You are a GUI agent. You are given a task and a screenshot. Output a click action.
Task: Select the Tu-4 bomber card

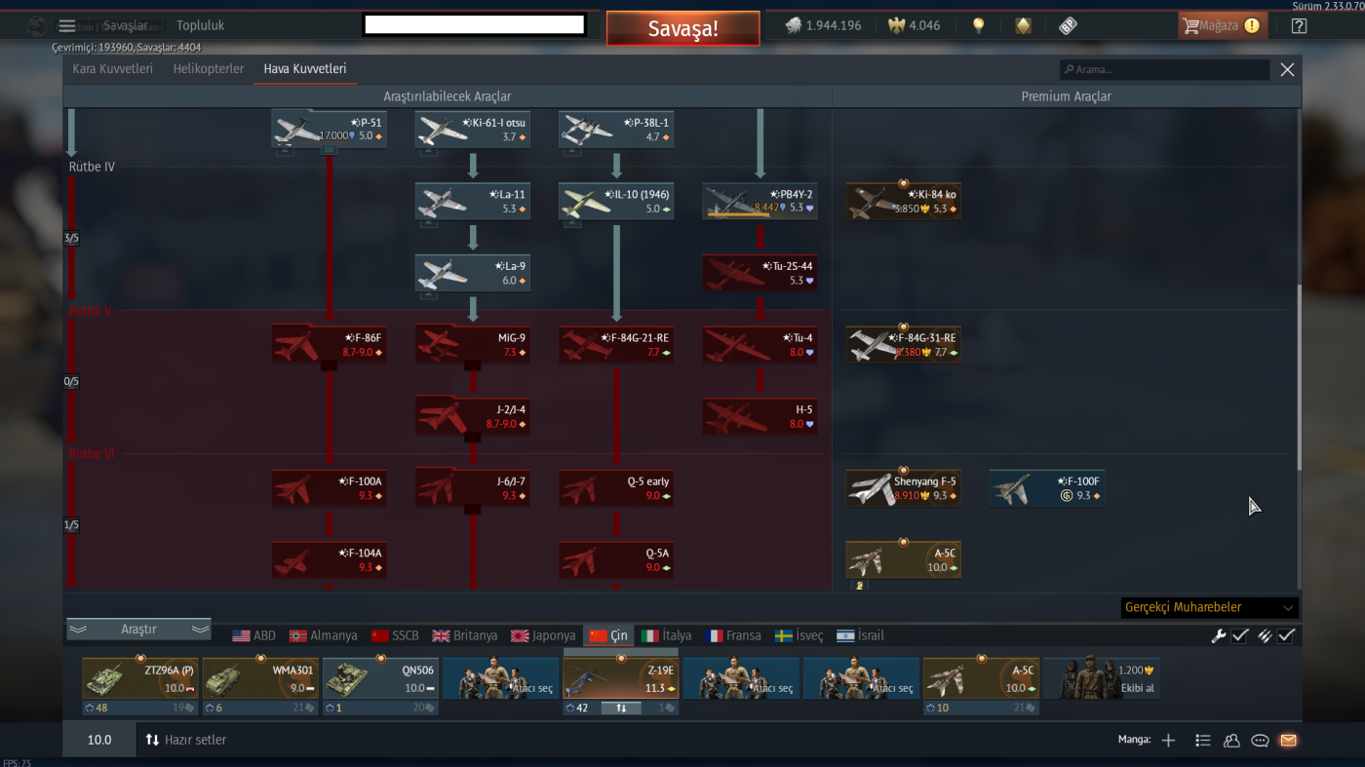(760, 345)
